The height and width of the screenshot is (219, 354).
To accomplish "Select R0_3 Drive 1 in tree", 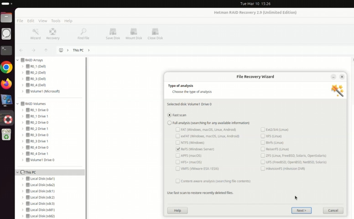I will point(39,141).
